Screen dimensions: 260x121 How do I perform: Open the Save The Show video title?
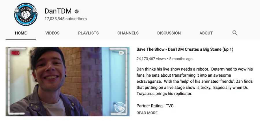185,50
